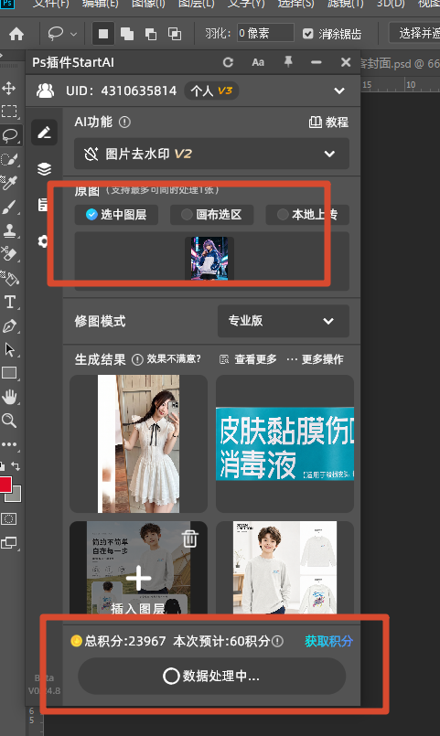Open the 选择 menu
The image size is (440, 736).
point(295,4)
